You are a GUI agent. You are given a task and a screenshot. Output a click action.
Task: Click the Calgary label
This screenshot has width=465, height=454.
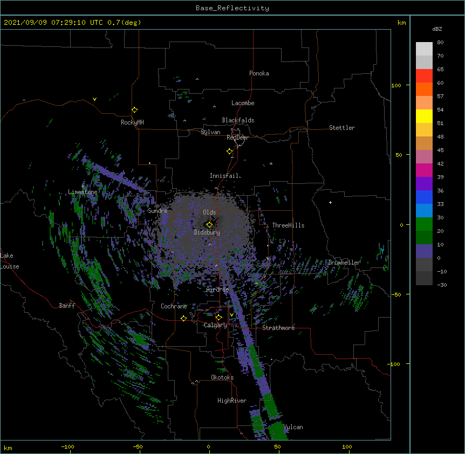pos(216,325)
